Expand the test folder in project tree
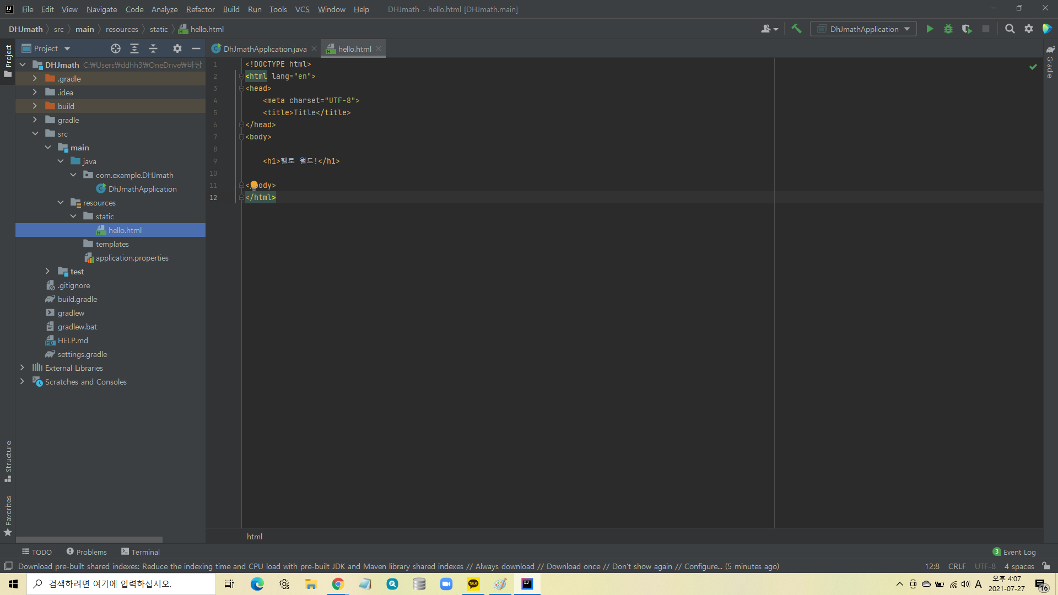Viewport: 1058px width, 595px height. [47, 272]
